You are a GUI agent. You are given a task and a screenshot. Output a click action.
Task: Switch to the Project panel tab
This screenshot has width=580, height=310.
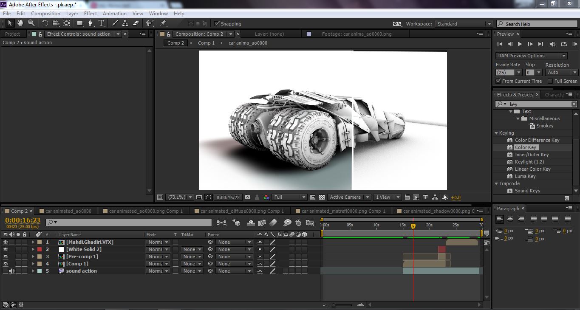(x=12, y=34)
